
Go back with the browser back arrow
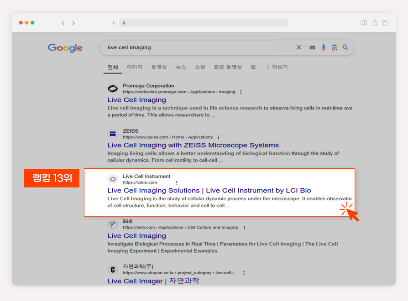[63, 23]
